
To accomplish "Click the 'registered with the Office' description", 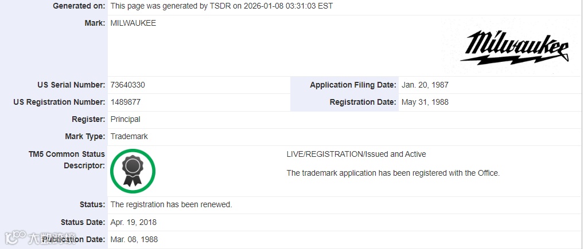I will pos(393,173).
